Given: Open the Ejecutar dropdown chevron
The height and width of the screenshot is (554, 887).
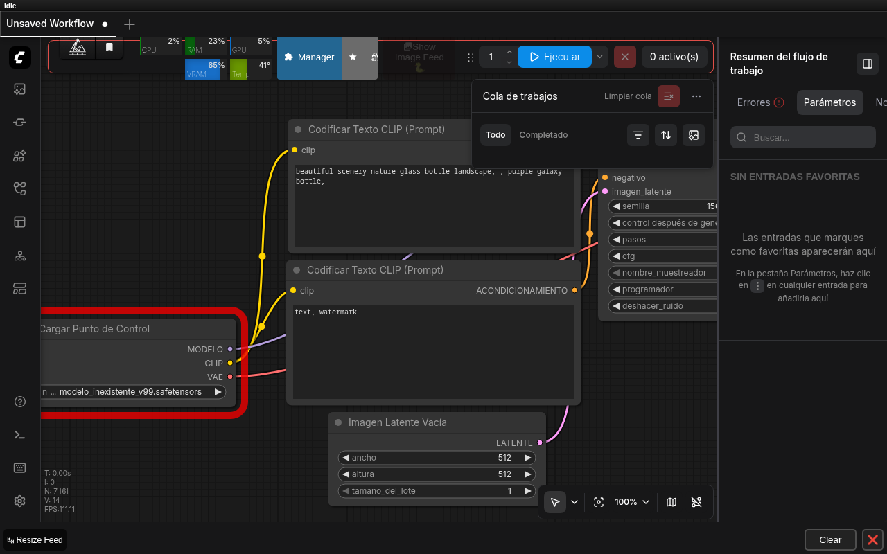Looking at the screenshot, I should [600, 57].
